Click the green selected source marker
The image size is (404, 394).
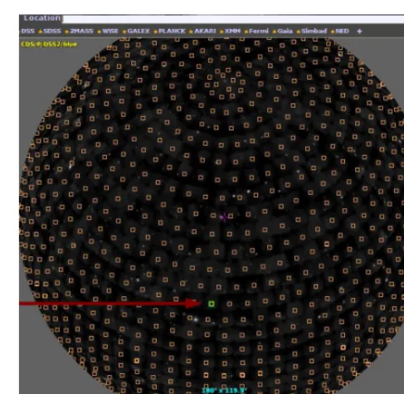[x=212, y=304]
